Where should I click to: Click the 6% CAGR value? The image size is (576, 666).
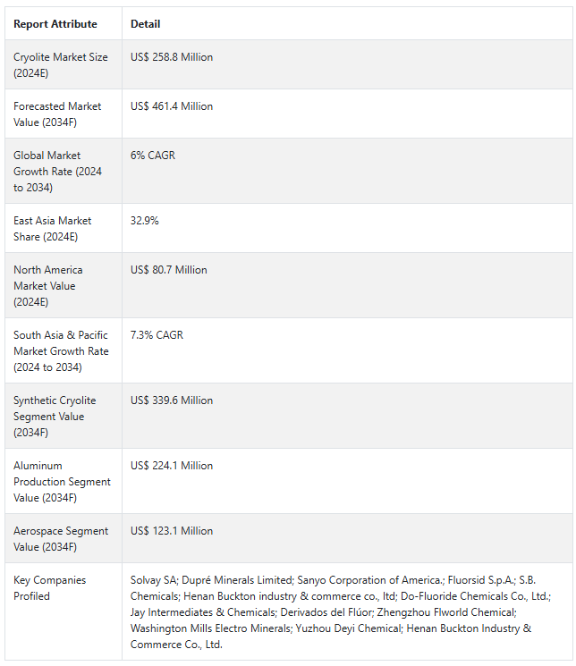(153, 156)
